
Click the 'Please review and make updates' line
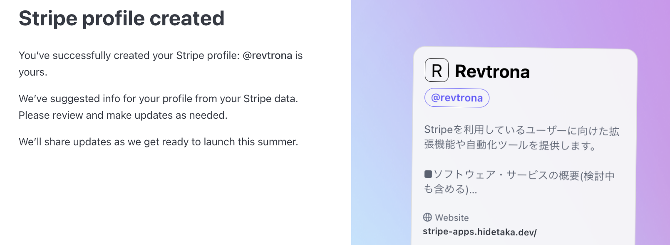tap(123, 115)
